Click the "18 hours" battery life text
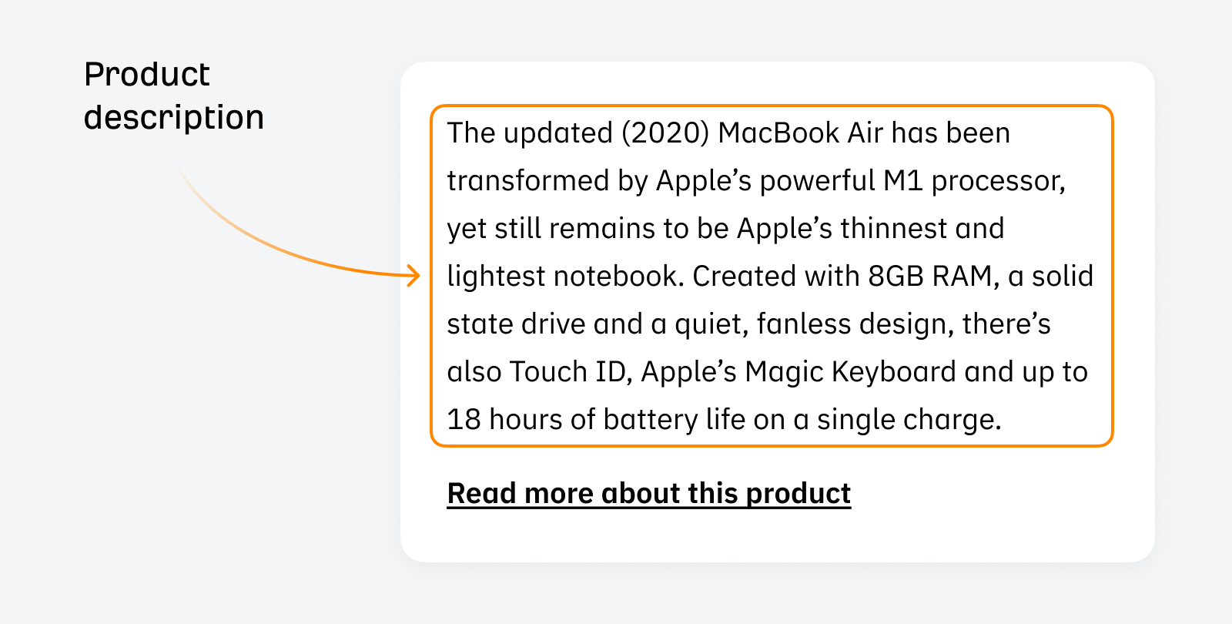 [504, 420]
